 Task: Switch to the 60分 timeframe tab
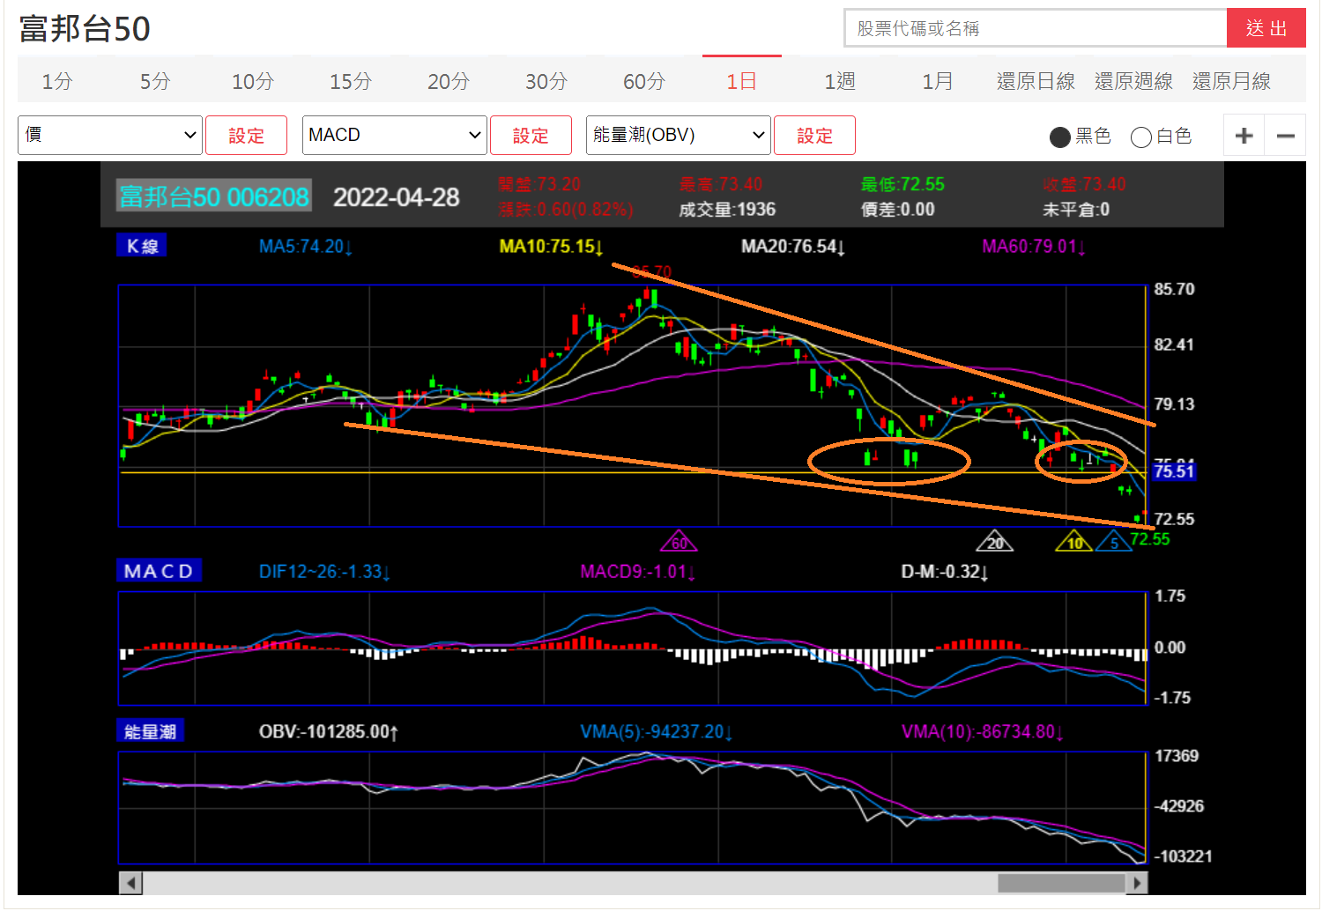(644, 81)
